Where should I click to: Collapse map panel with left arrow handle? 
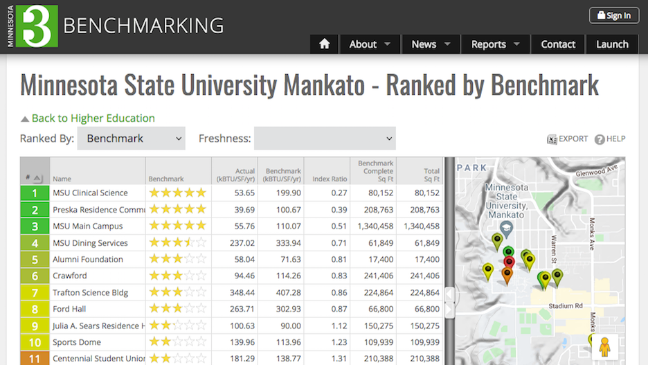point(449,294)
